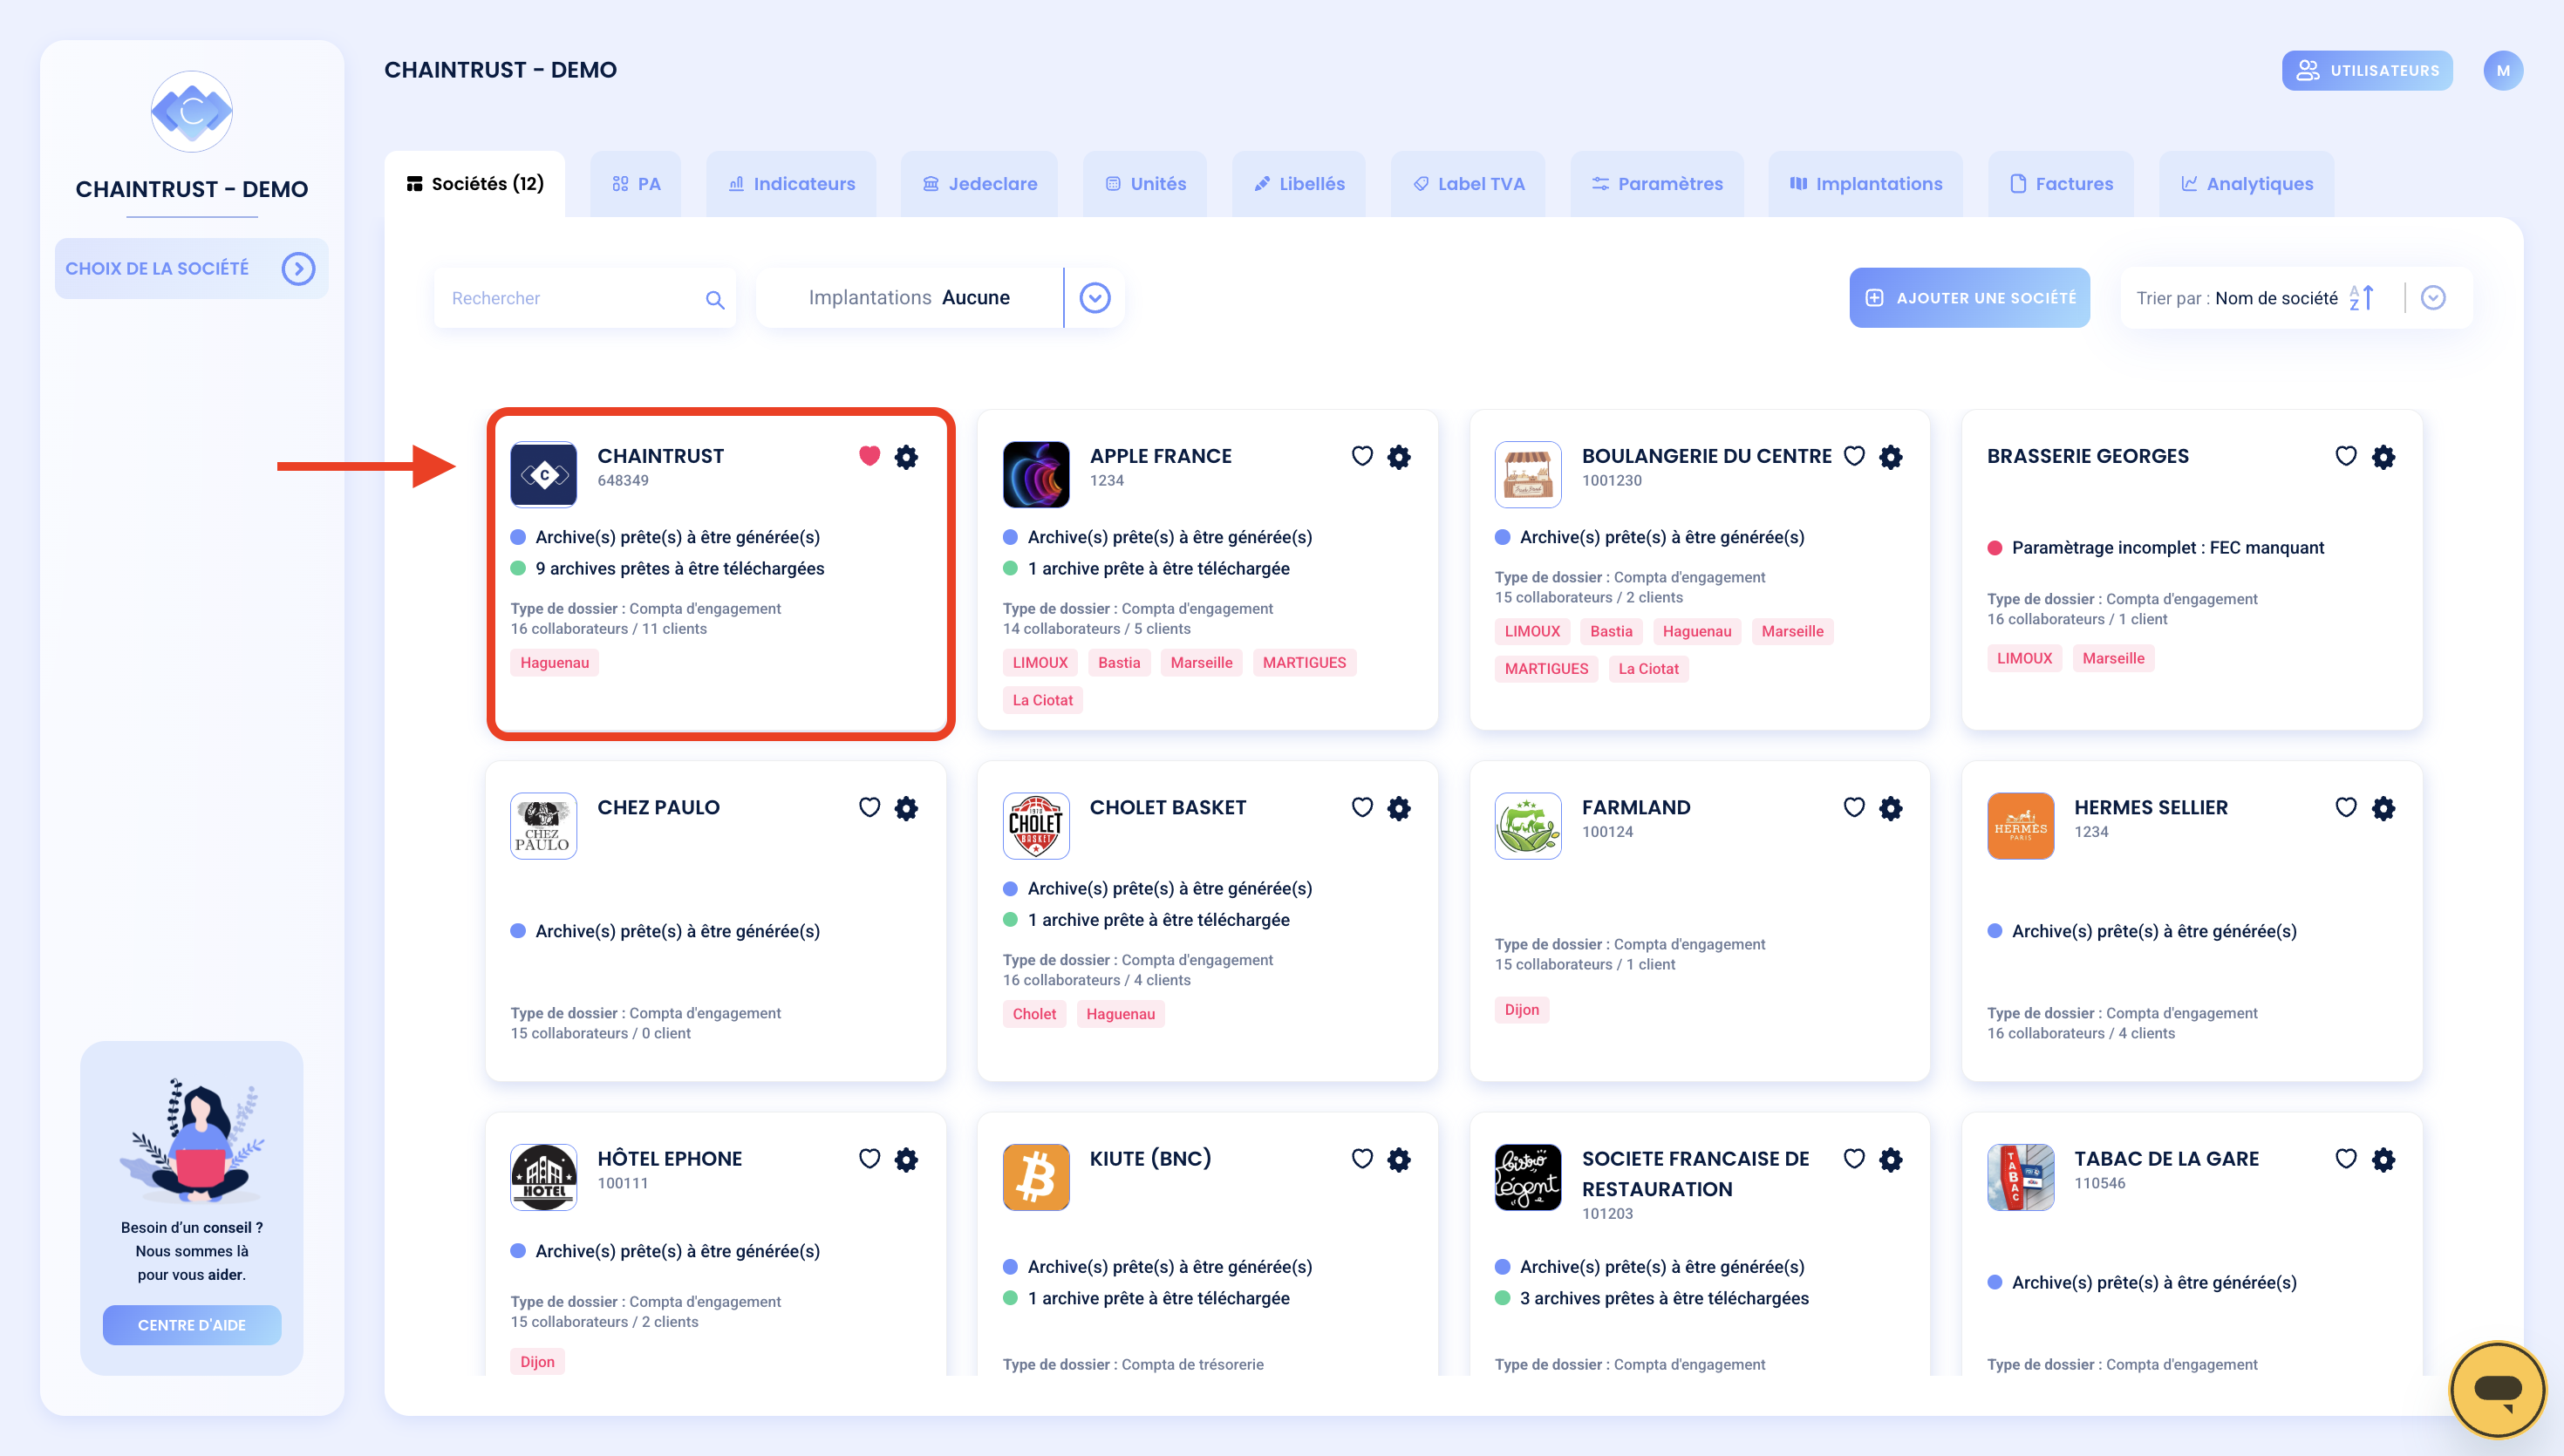This screenshot has width=2564, height=1456.
Task: Click the UTILISATEURS button
Action: coord(2367,70)
